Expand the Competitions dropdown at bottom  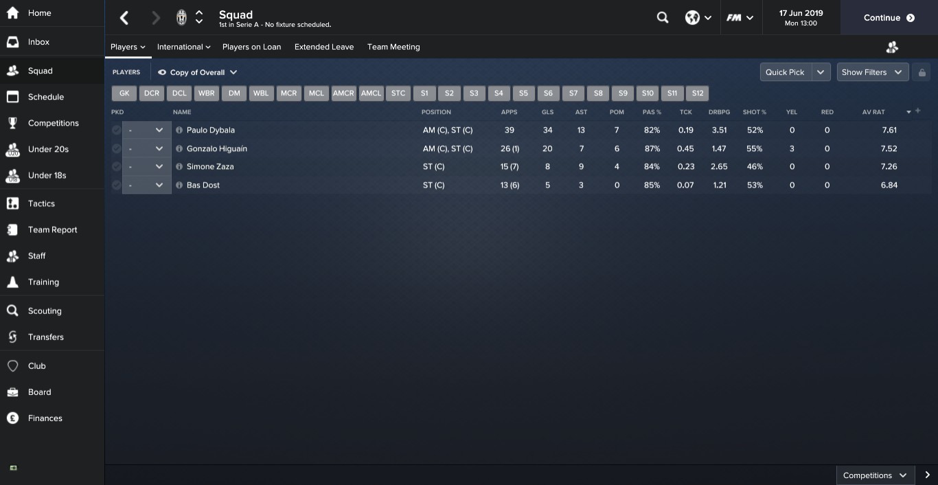coord(876,475)
